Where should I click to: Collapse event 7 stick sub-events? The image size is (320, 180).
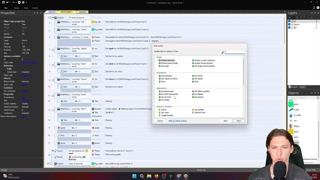pyautogui.click(x=53, y=65)
